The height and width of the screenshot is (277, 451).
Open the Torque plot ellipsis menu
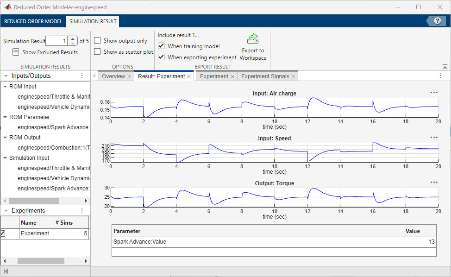pyautogui.click(x=434, y=182)
